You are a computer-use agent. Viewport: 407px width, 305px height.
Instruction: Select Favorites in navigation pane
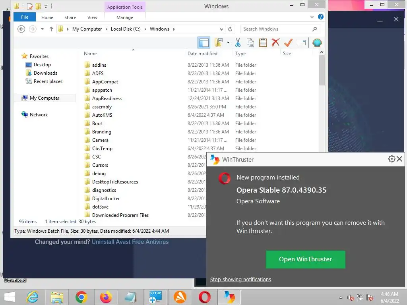[x=39, y=56]
